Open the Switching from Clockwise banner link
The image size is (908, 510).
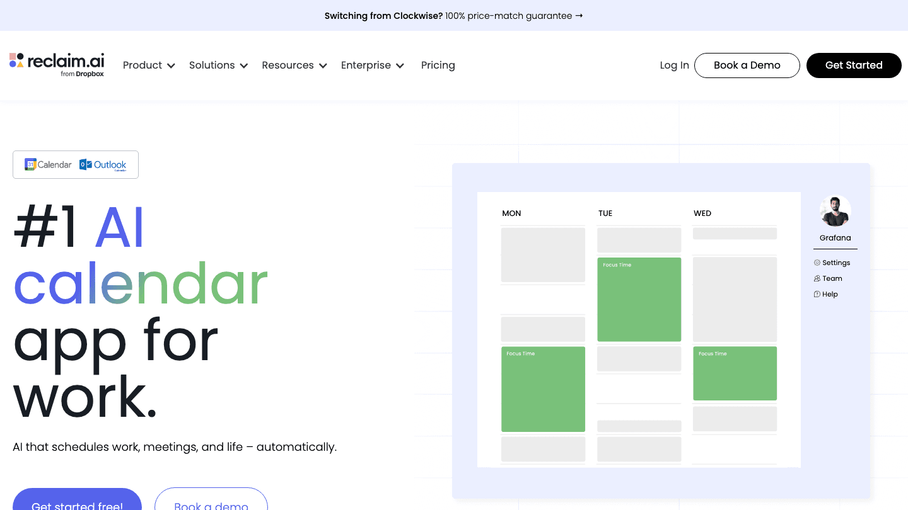tap(454, 16)
